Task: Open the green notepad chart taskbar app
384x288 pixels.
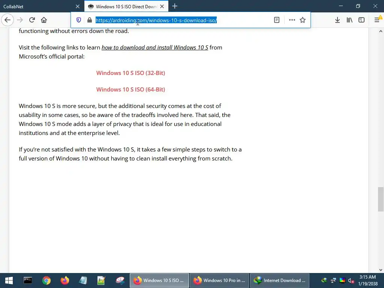Action: (x=101, y=280)
